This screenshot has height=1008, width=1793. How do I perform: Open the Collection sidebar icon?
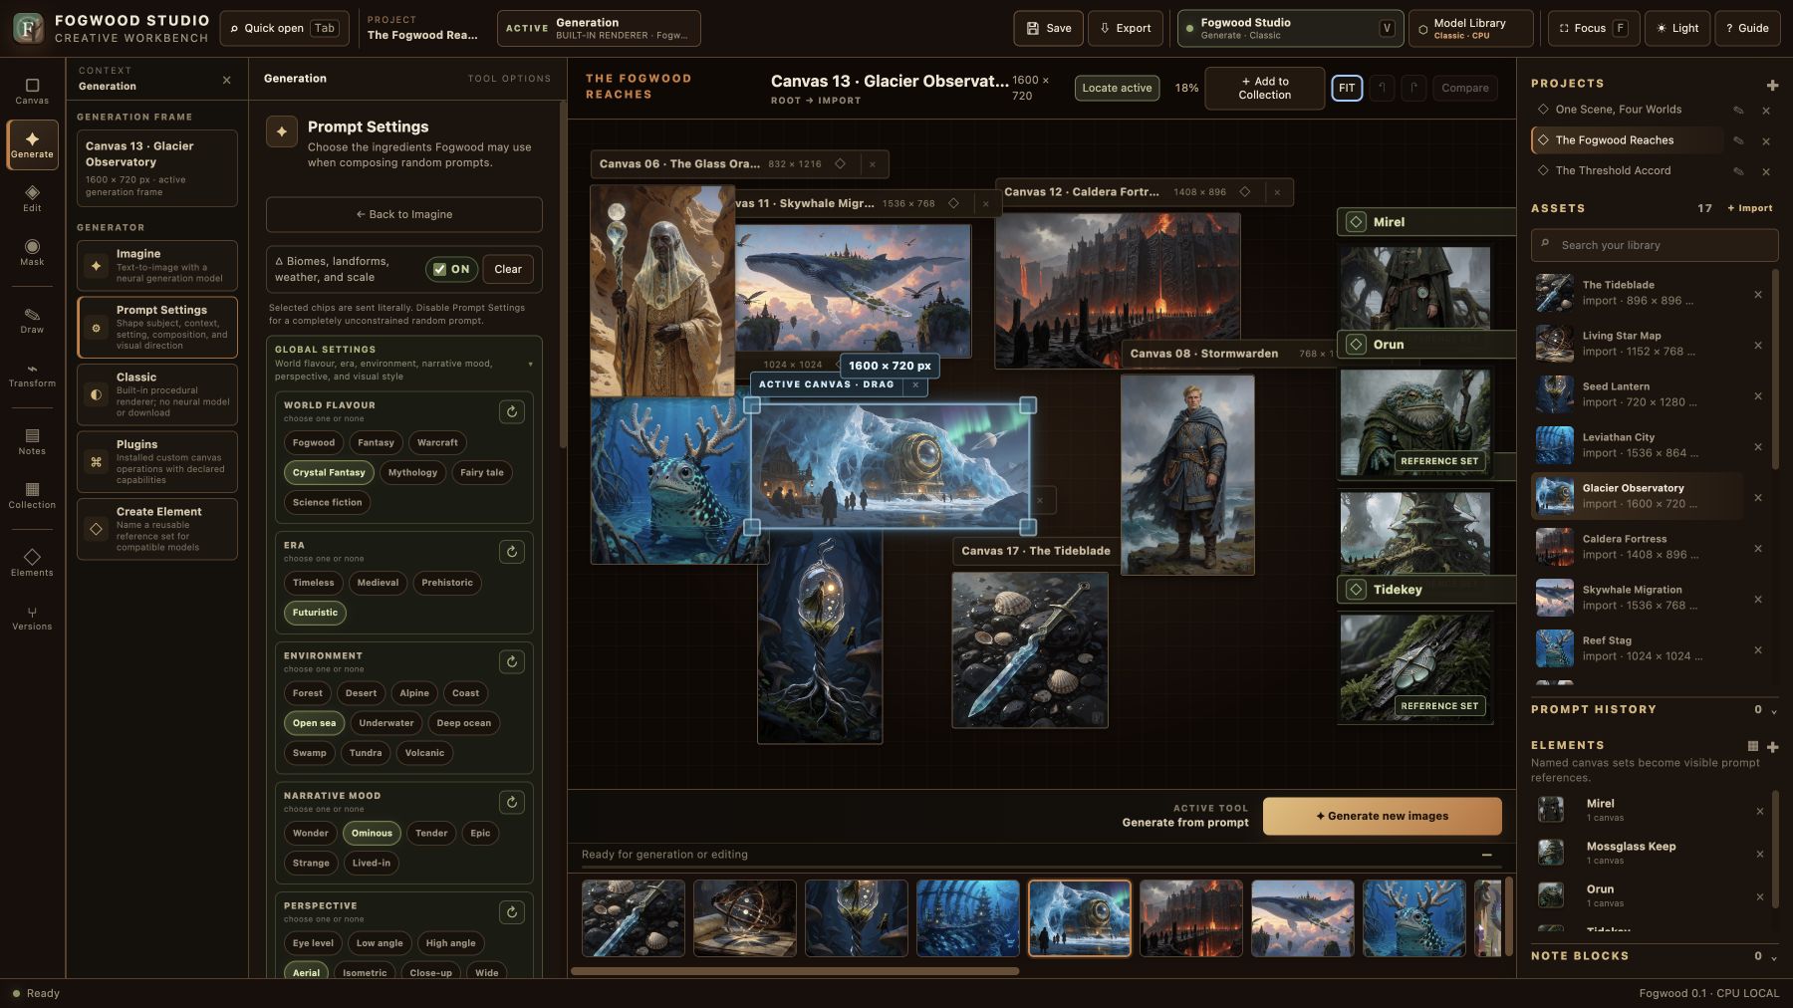click(x=32, y=495)
